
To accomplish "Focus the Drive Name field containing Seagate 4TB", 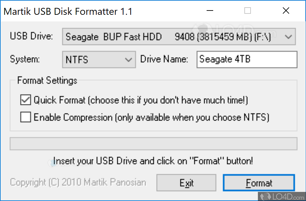I will [247, 59].
